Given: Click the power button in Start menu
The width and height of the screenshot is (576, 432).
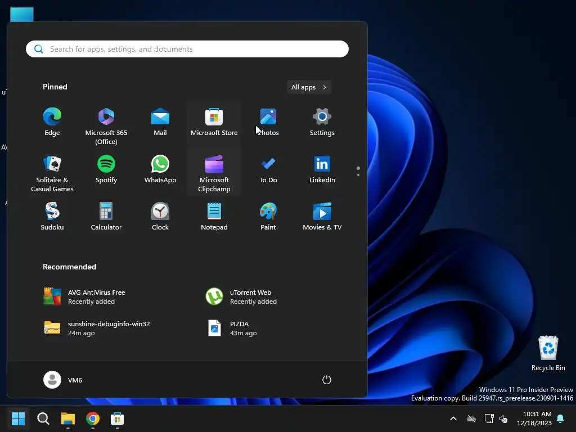Looking at the screenshot, I should 327,380.
